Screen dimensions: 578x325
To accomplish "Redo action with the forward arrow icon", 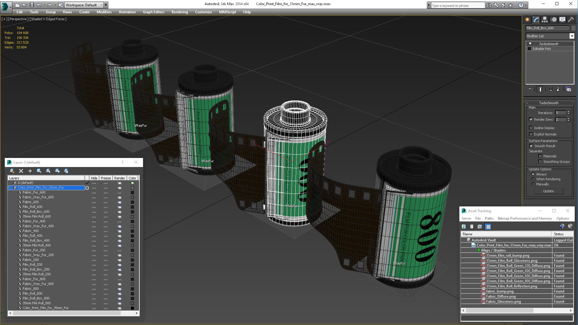I will pyautogui.click(x=50, y=5).
